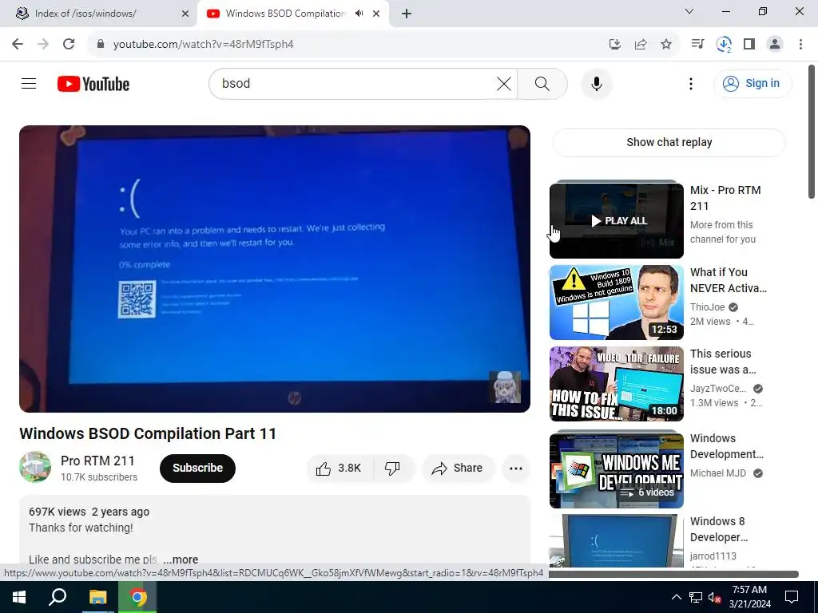Open the media controls icon
Viewport: 818px width, 613px height.
point(697,45)
